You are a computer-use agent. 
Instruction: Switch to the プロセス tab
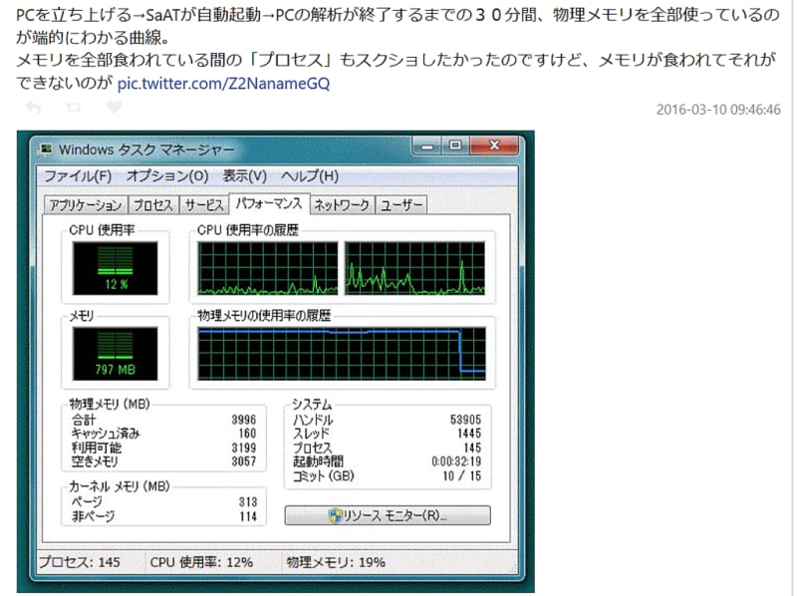pyautogui.click(x=153, y=205)
